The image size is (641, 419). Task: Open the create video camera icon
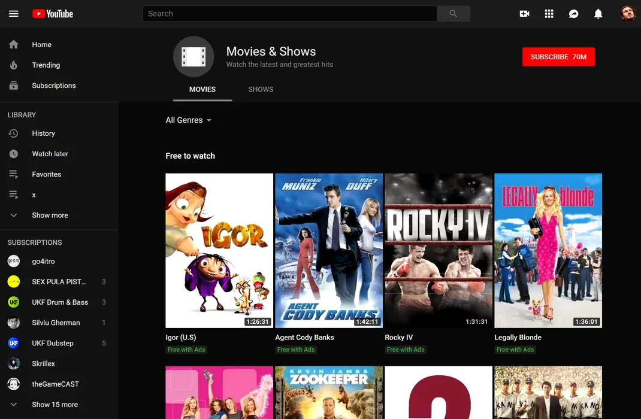(x=525, y=14)
